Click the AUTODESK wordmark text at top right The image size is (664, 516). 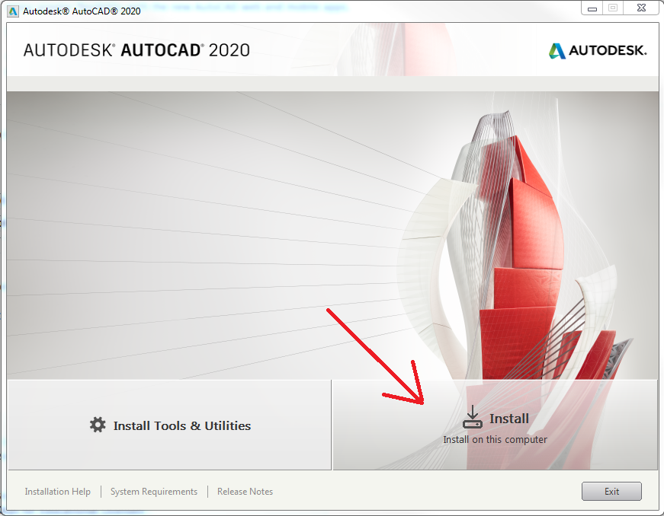(x=608, y=51)
